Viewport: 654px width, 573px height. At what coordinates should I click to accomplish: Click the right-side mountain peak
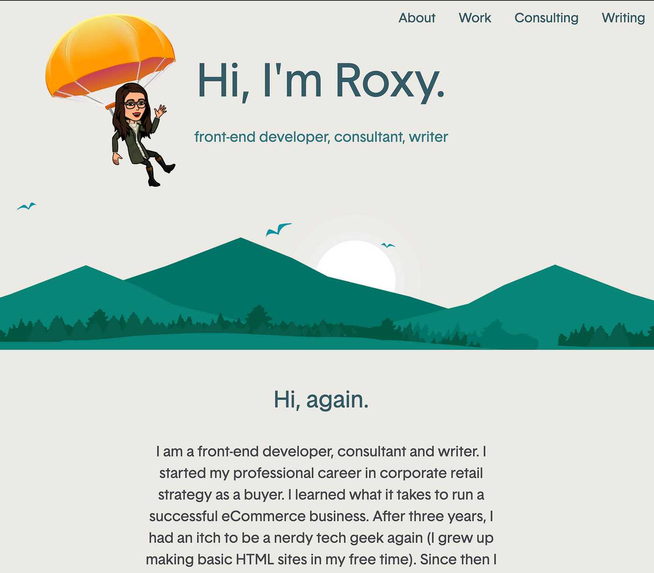point(555,271)
